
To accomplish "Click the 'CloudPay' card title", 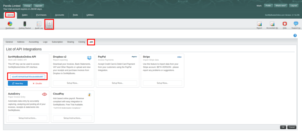I will coord(59,94).
